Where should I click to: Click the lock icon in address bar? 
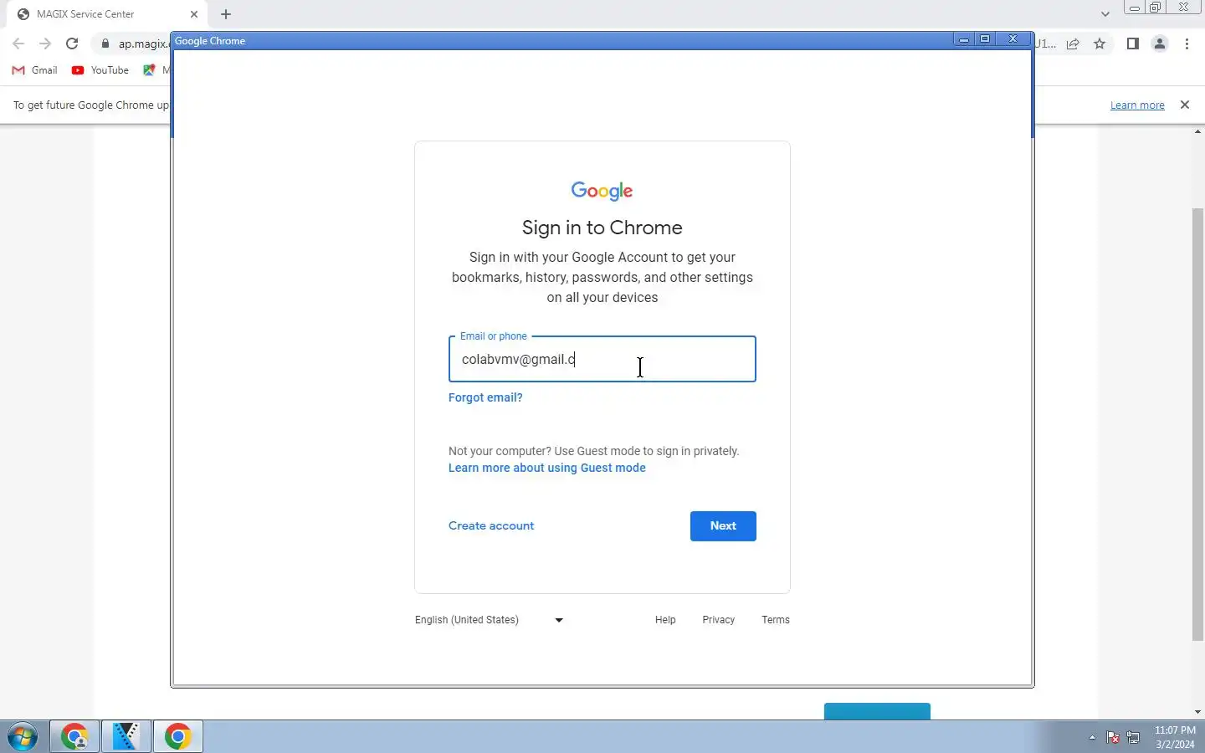(105, 44)
